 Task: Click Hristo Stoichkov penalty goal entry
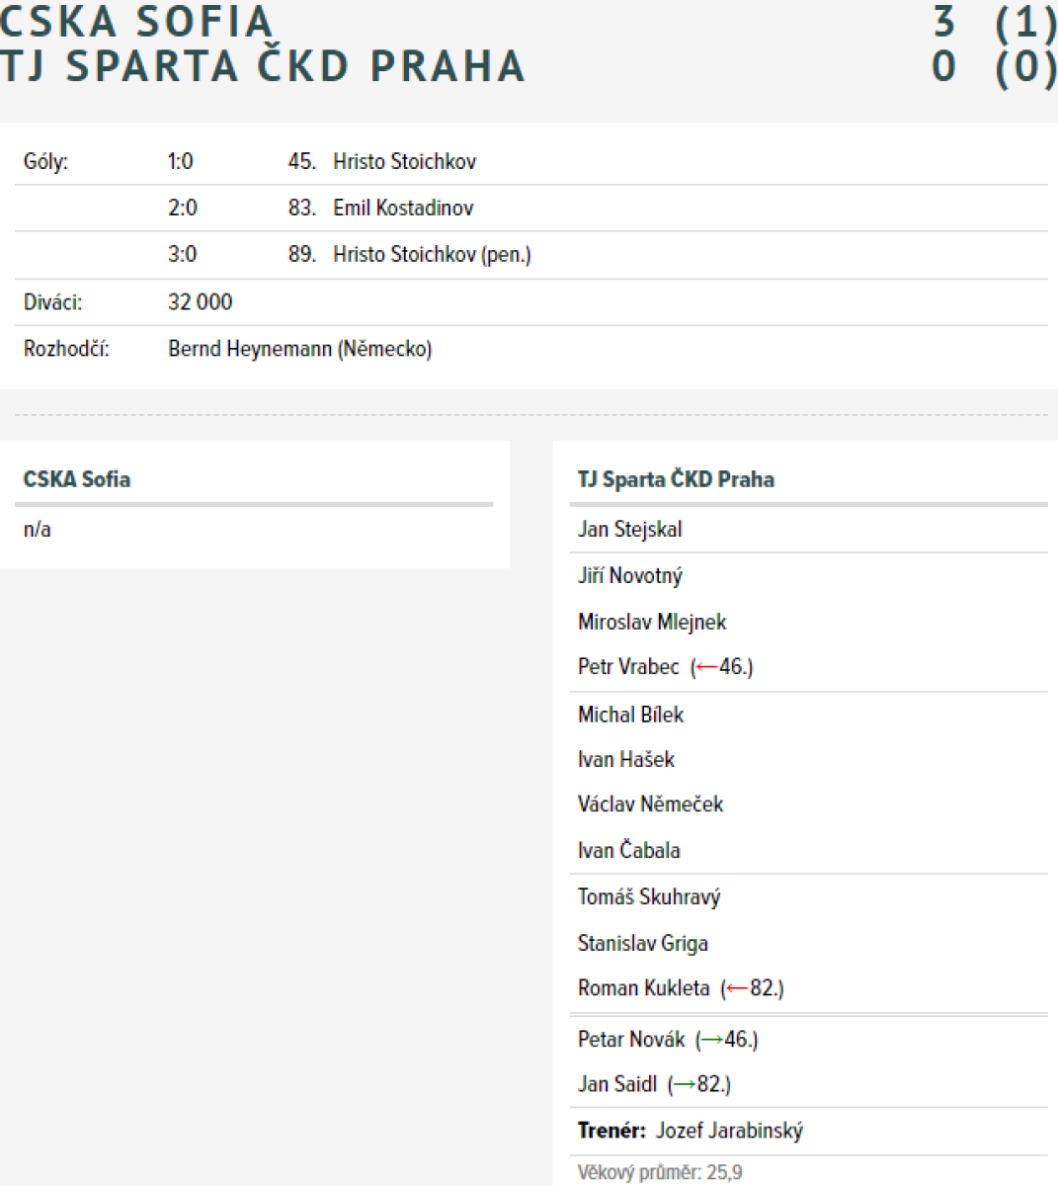click(432, 255)
